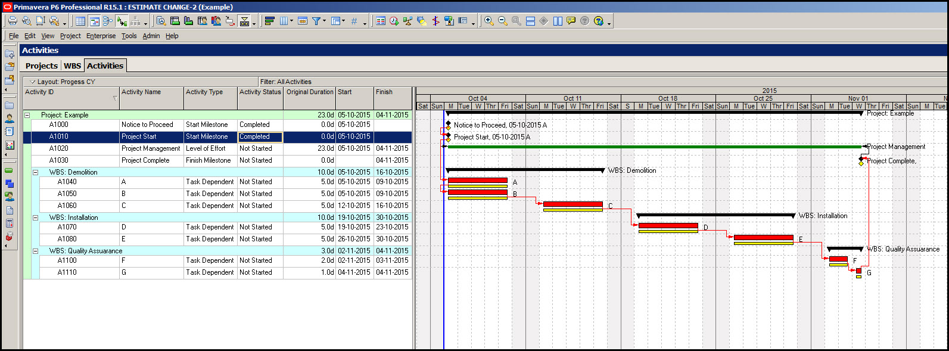Click the Schedule clock icon
Viewport: 949px width, 351px height.
pyautogui.click(x=394, y=21)
